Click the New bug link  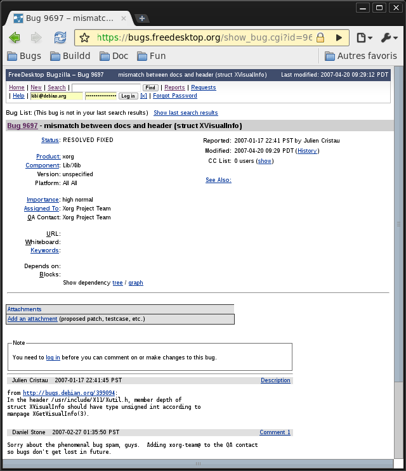pos(36,87)
